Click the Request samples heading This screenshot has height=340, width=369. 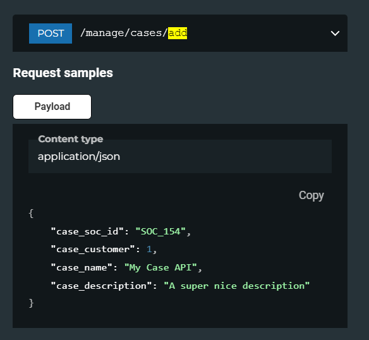(63, 73)
